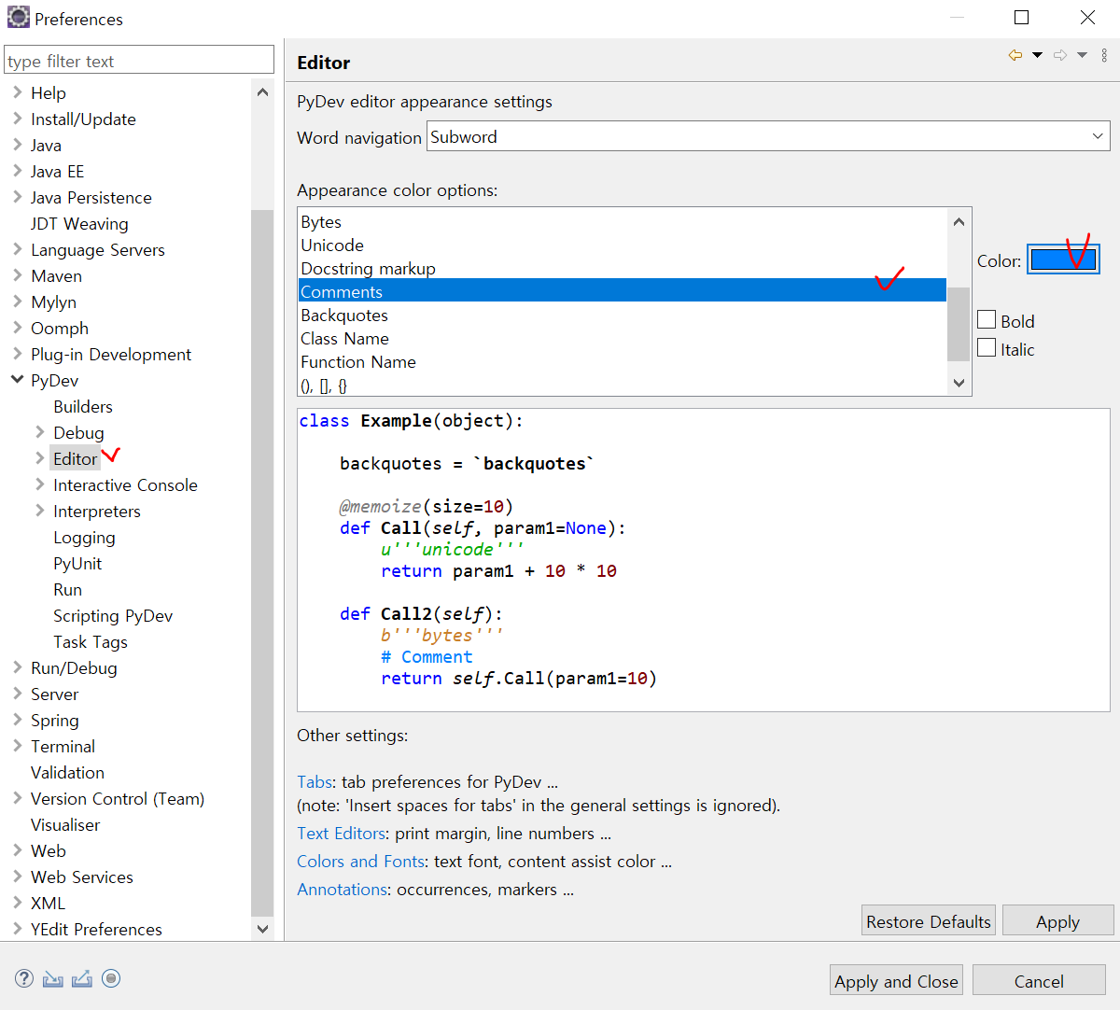Click the color list scroll-down arrow
1120x1010 pixels.
(x=959, y=383)
